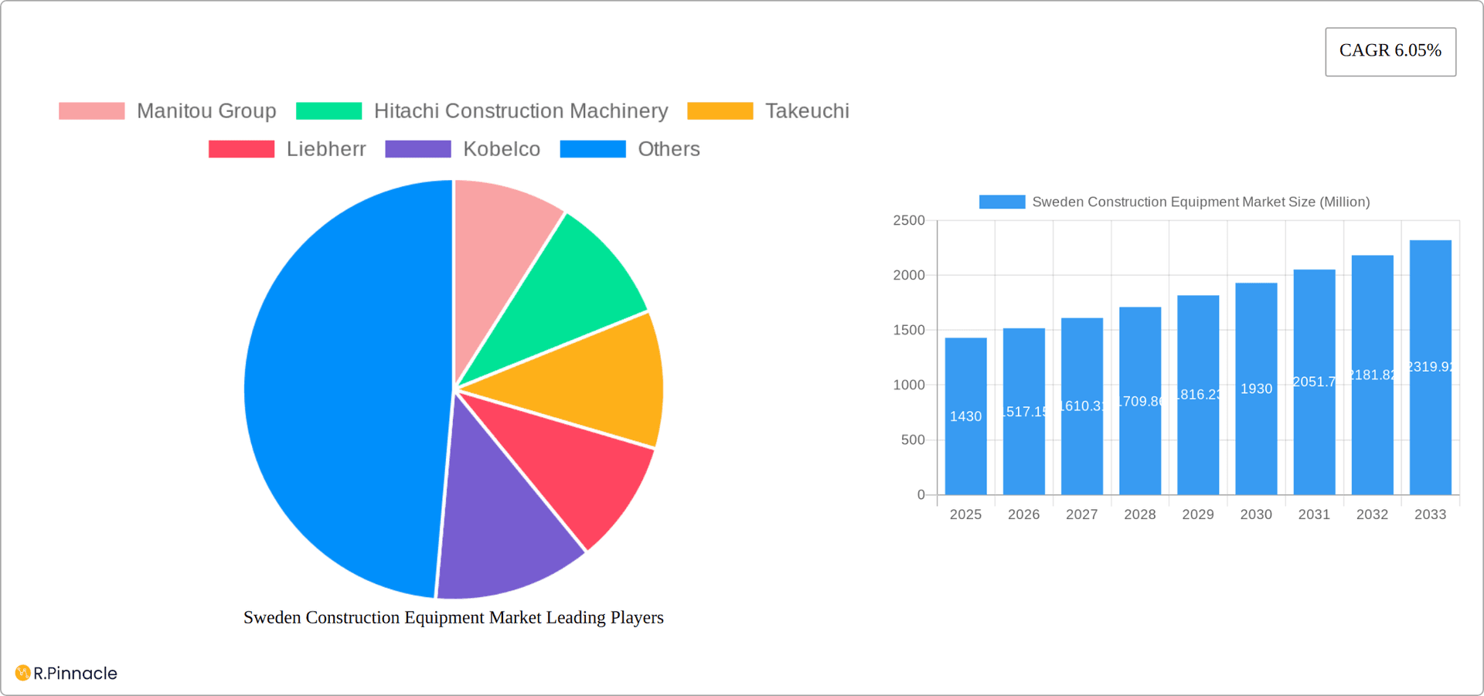Select the pink Manitou Group legend swatch

[91, 110]
